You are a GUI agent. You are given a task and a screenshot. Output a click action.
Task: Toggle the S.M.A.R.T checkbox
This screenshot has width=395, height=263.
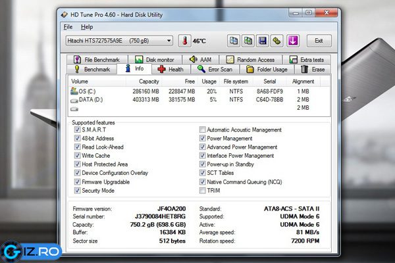(77, 130)
